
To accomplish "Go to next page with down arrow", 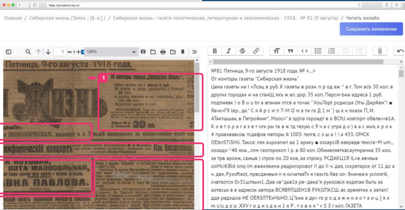I will pos(48,52).
